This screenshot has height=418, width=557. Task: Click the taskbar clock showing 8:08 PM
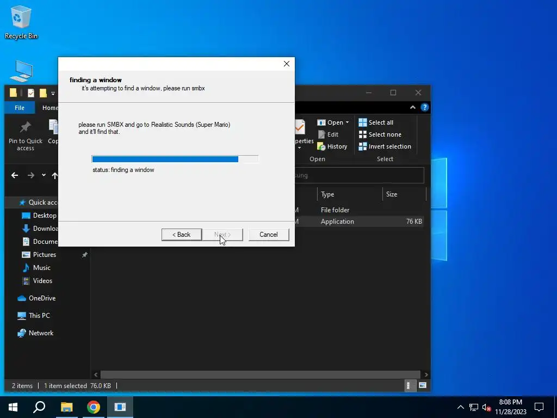[510, 407]
